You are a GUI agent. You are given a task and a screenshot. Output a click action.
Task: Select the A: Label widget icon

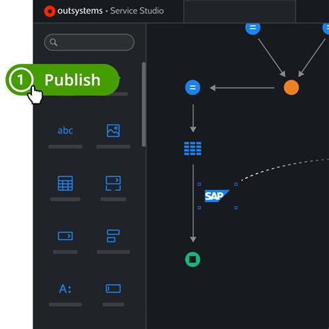click(x=65, y=289)
